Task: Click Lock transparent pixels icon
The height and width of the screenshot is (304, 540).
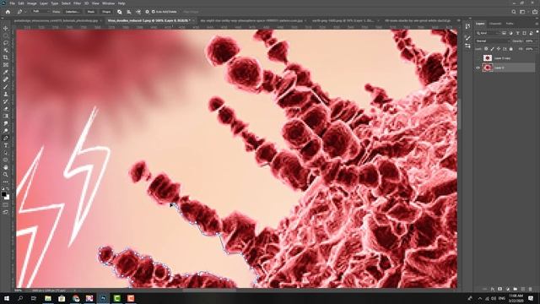Action: tap(486, 49)
